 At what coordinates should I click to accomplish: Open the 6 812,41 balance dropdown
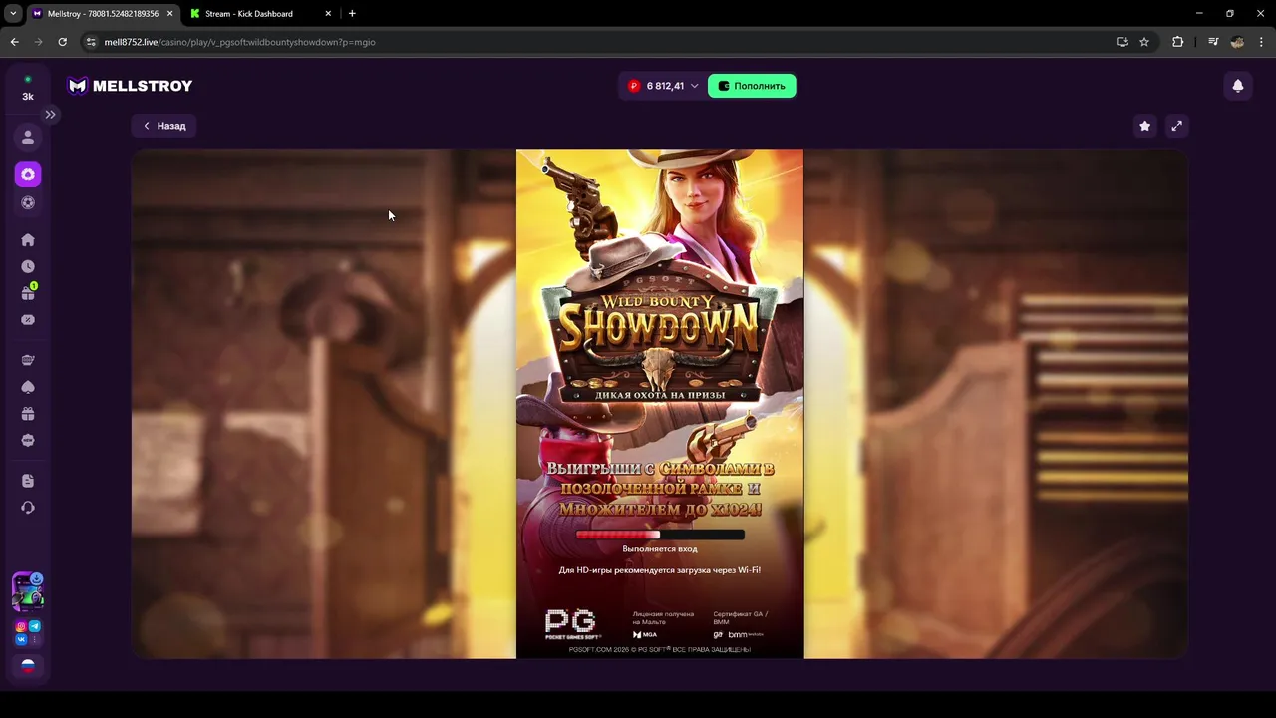pos(663,86)
